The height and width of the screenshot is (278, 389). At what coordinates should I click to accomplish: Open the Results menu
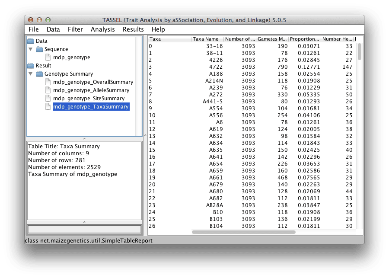tap(133, 29)
